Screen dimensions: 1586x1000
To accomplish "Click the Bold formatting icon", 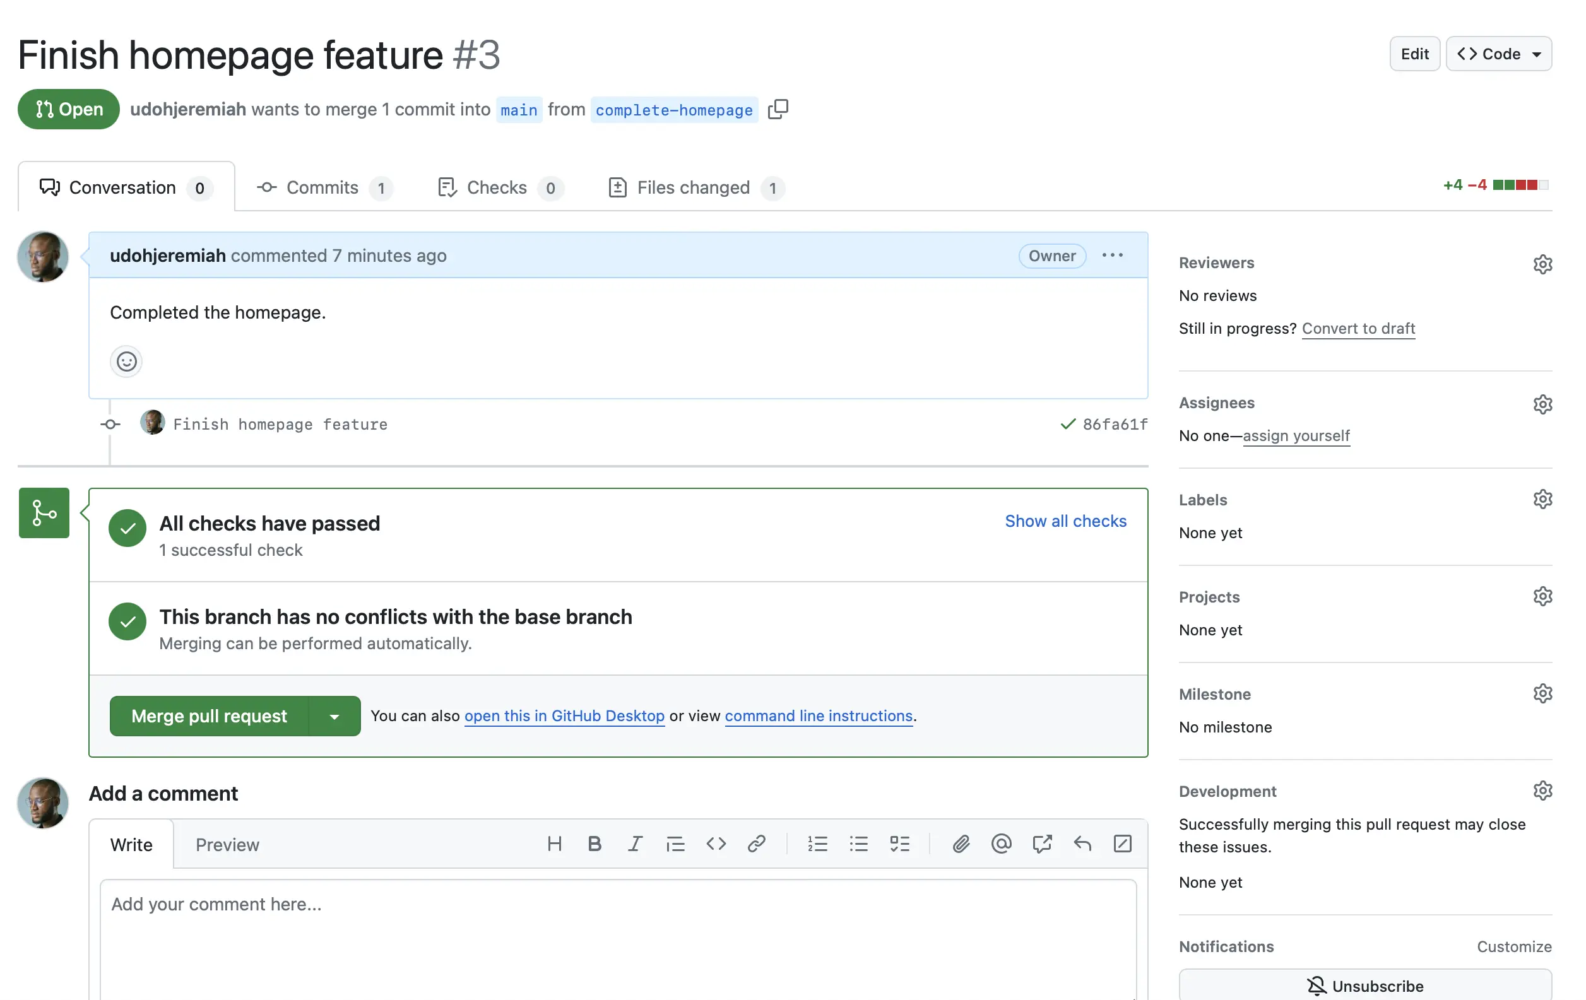I will 594,844.
